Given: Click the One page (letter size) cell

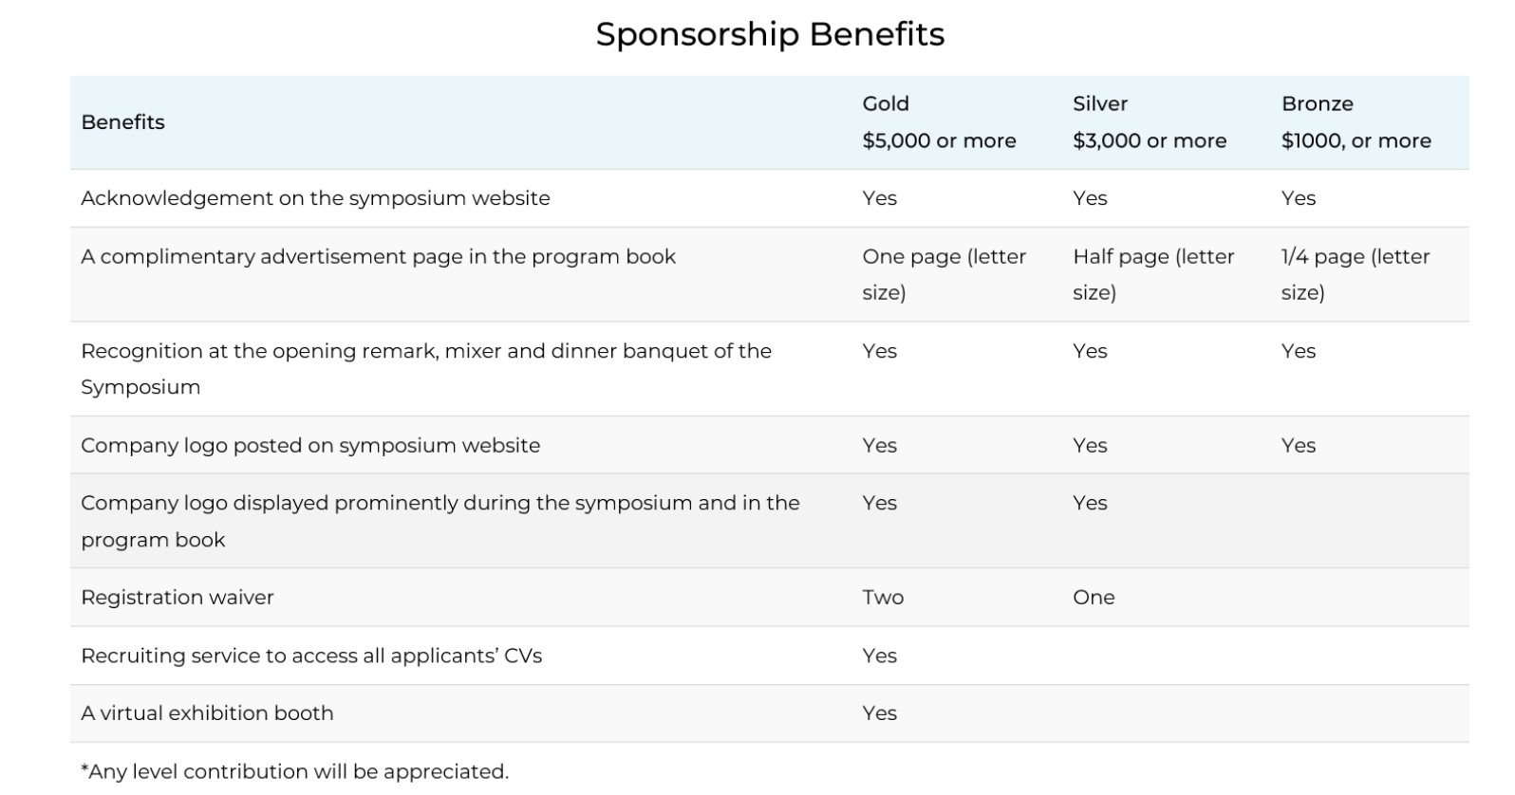Looking at the screenshot, I should (x=943, y=274).
